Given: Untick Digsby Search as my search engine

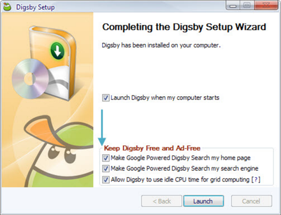Looking at the screenshot, I should tap(106, 168).
